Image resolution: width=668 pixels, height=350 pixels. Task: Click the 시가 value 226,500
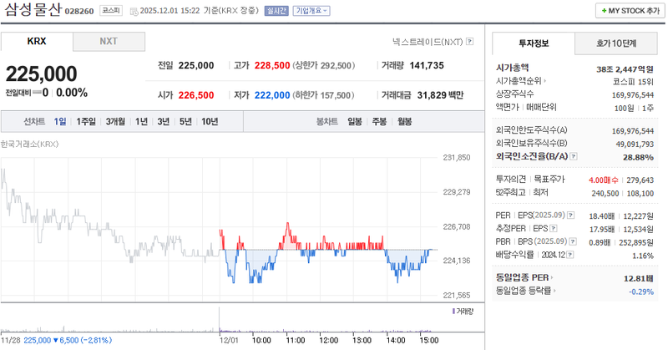[x=196, y=95]
